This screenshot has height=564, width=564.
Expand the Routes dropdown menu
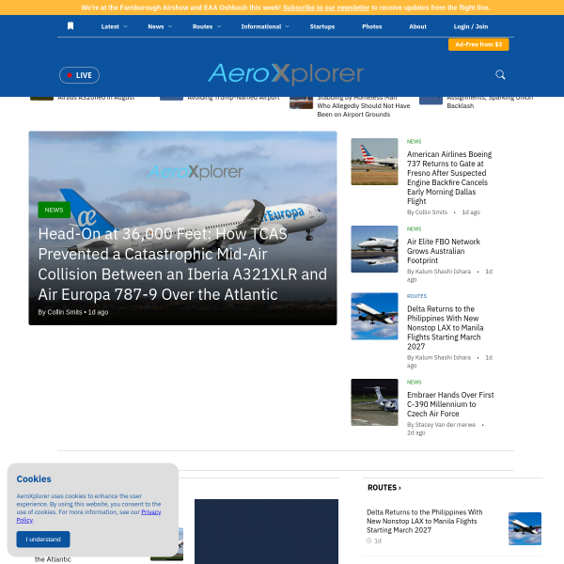[x=207, y=26]
